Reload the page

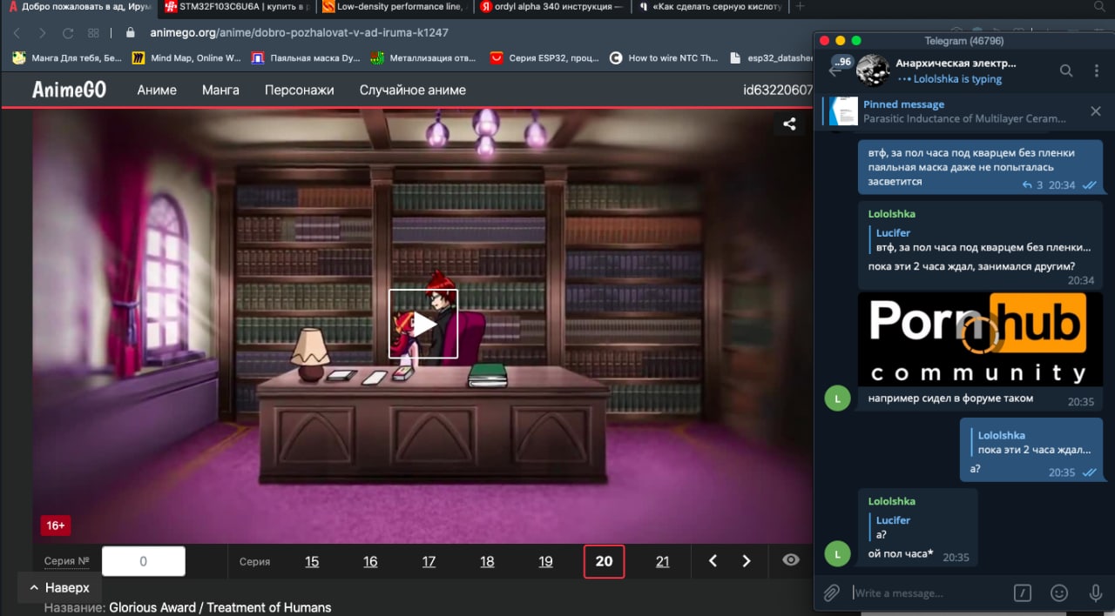pyautogui.click(x=68, y=33)
